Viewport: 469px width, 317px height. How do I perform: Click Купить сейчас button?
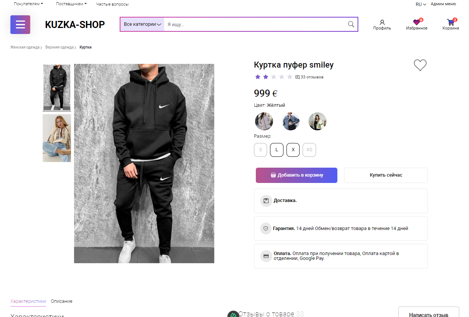386,175
